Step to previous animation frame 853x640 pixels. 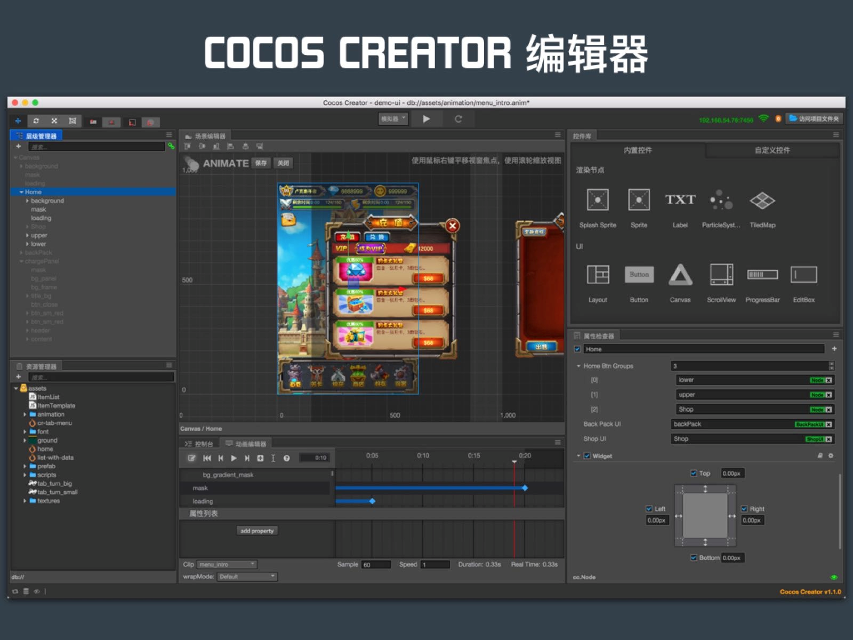220,458
